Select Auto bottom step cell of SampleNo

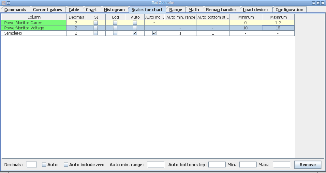click(213, 33)
